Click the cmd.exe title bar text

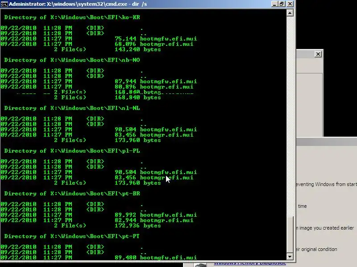pos(78,4)
